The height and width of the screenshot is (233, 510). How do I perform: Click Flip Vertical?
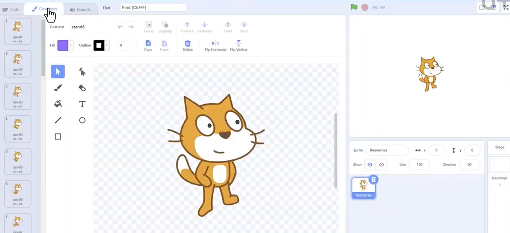click(238, 45)
